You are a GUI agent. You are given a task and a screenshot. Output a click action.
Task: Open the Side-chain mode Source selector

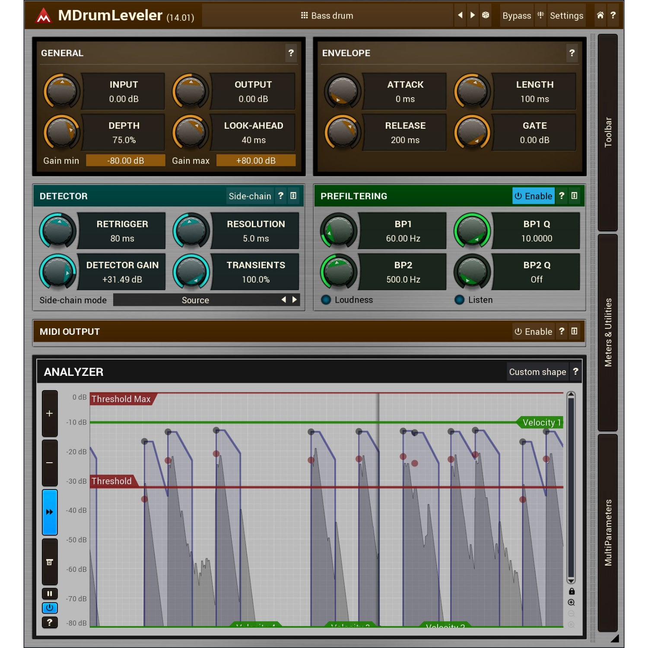coord(195,300)
